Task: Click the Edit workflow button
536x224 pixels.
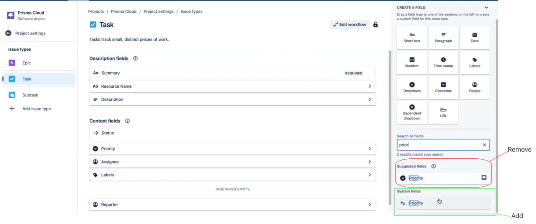Action: click(350, 24)
